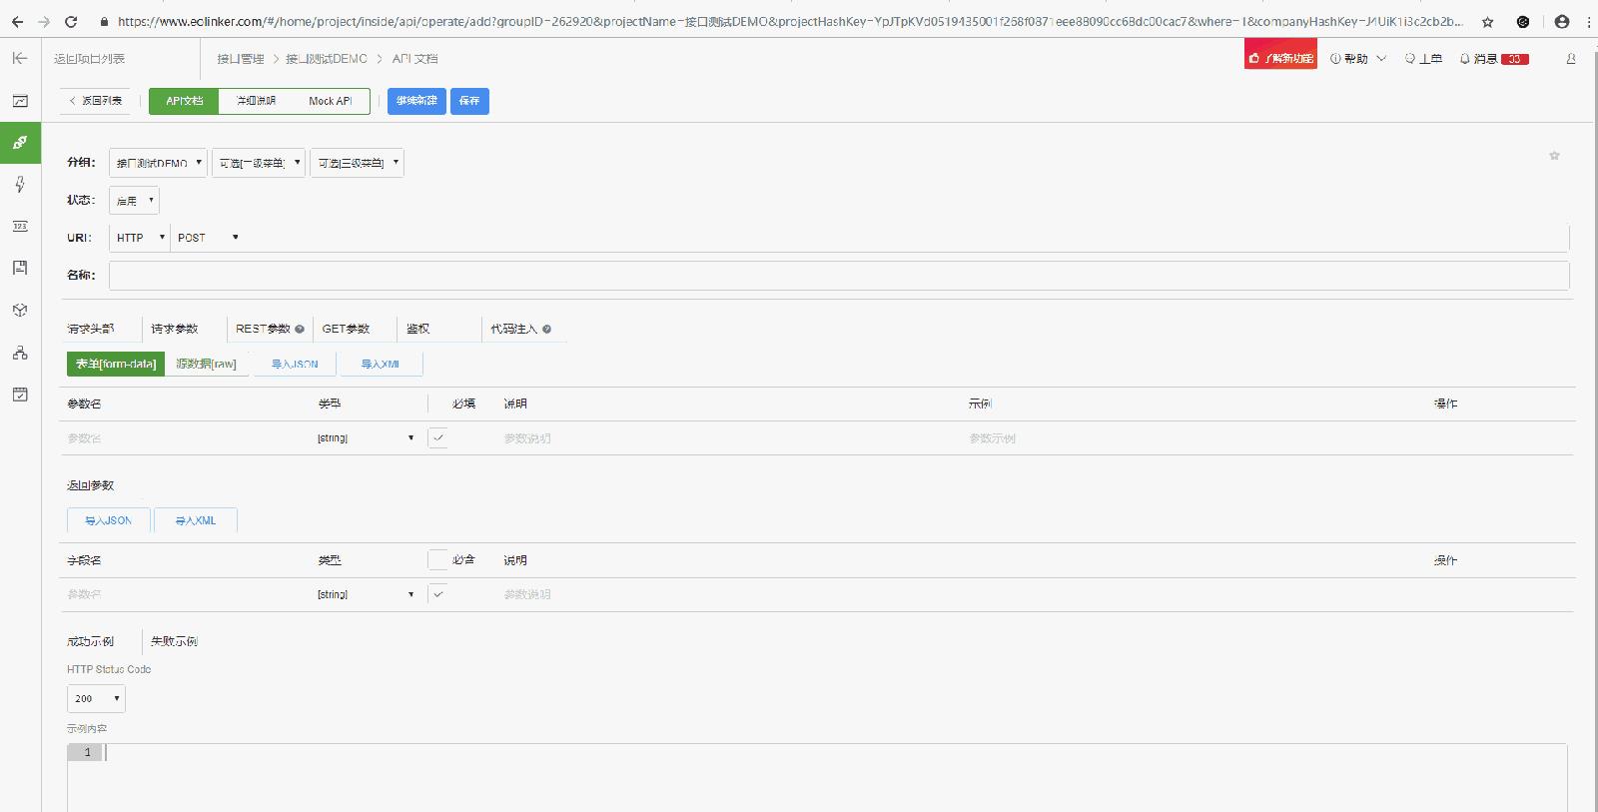Click the 返回项目列表 link
Screen dimensions: 1598x812
pos(90,59)
